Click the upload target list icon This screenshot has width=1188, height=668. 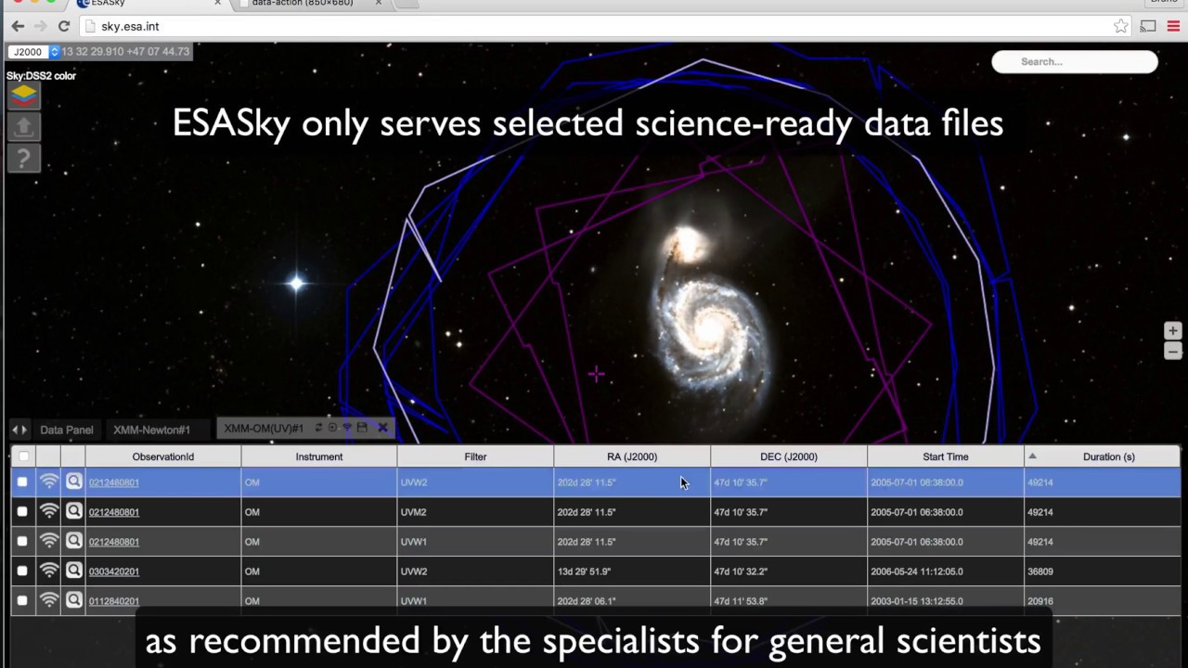pyautogui.click(x=24, y=127)
